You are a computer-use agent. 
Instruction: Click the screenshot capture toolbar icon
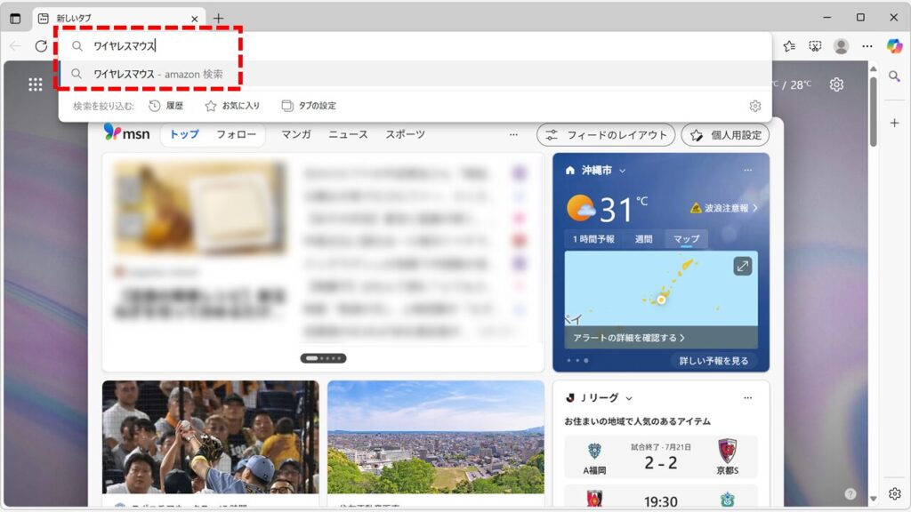point(815,46)
